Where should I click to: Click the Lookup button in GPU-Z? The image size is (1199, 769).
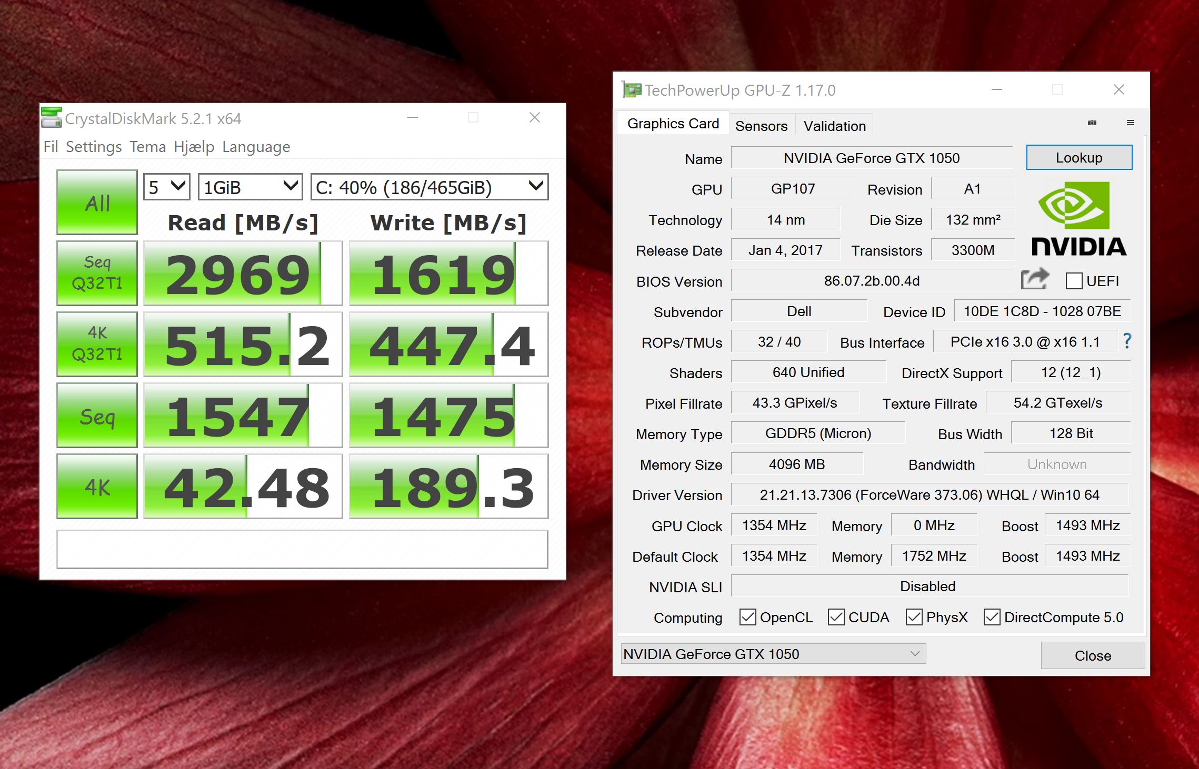pyautogui.click(x=1079, y=157)
